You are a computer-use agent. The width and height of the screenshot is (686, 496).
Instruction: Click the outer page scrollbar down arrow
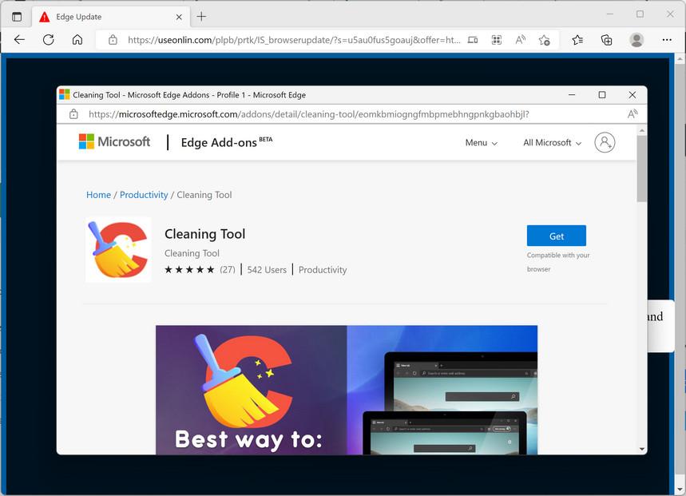pyautogui.click(x=680, y=490)
